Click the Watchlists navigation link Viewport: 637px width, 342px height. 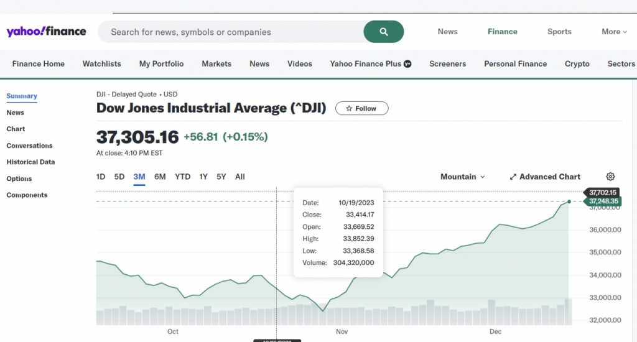(x=101, y=64)
